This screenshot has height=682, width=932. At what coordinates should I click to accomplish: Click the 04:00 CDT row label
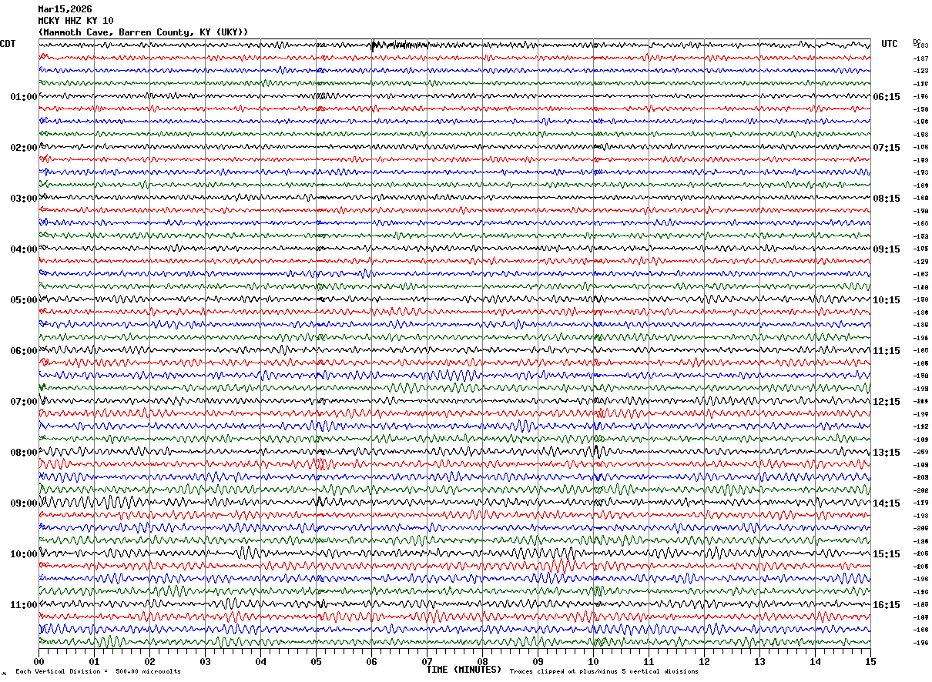(x=23, y=249)
